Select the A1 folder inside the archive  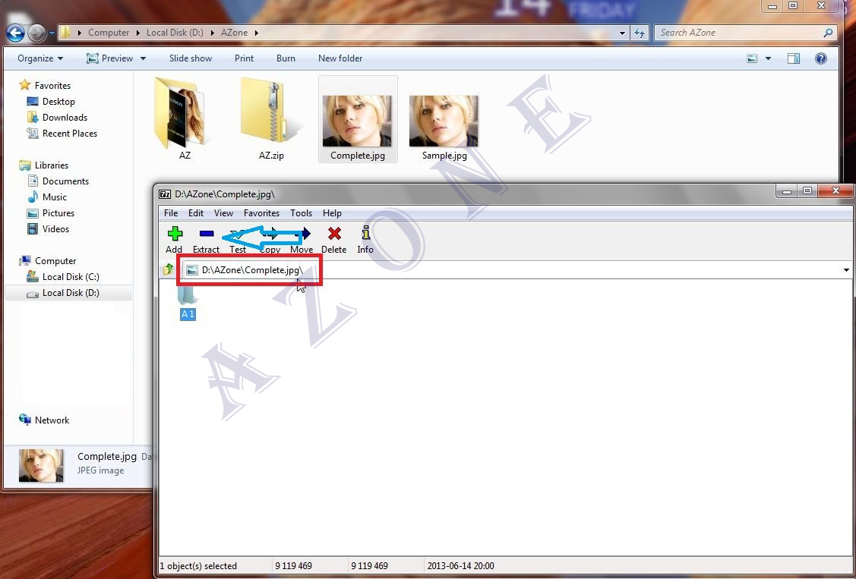(x=188, y=303)
